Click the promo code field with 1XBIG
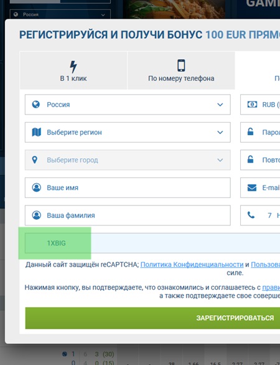This screenshot has height=365, width=280. [x=152, y=243]
